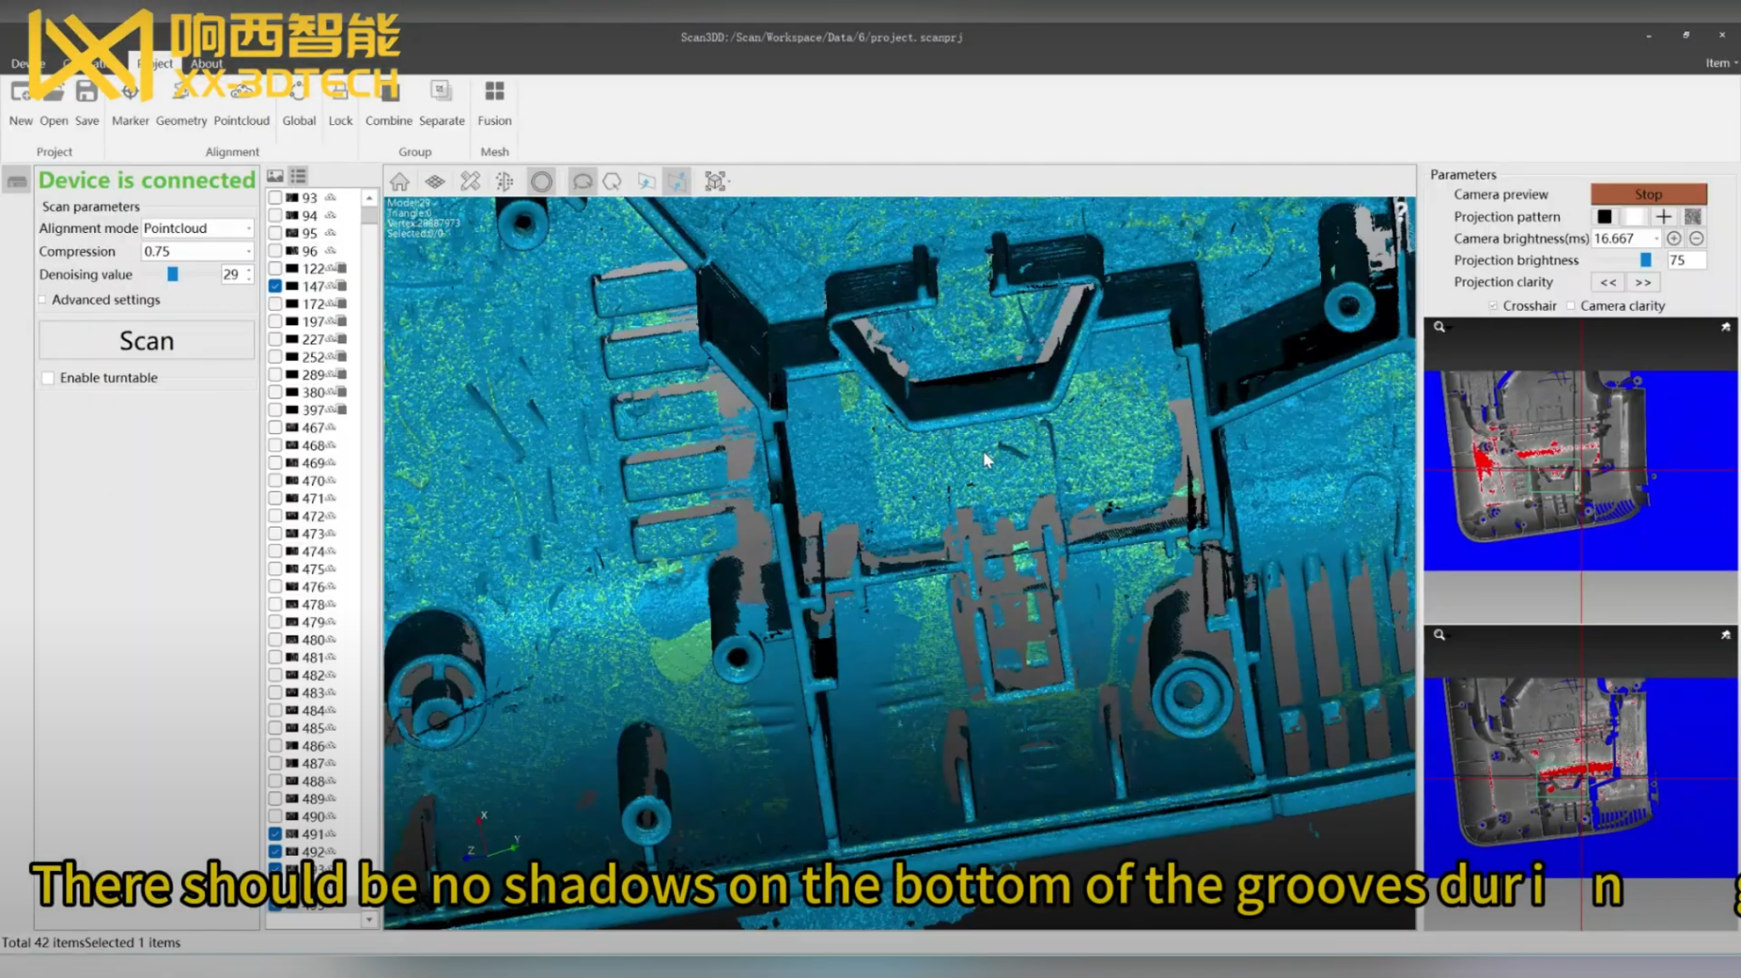Click magnifier icon in upper camera preview
The height and width of the screenshot is (978, 1741).
tap(1439, 327)
